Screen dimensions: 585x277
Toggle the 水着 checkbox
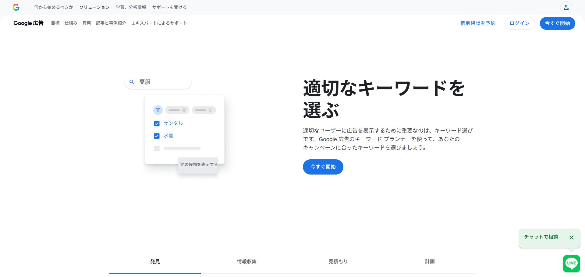157,136
